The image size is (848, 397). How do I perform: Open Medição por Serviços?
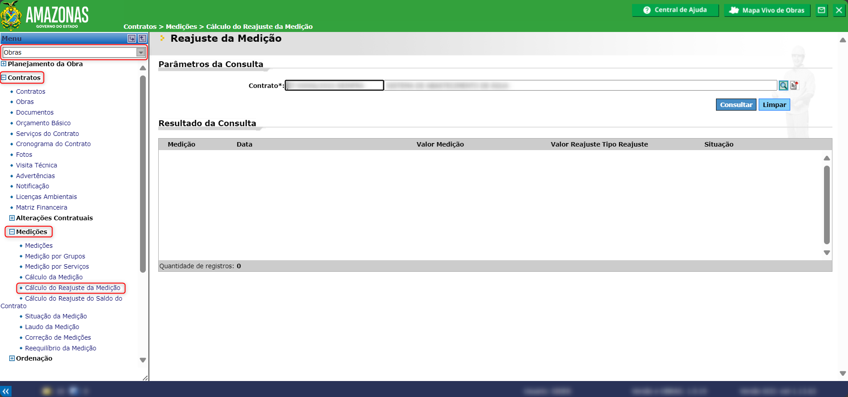click(57, 266)
